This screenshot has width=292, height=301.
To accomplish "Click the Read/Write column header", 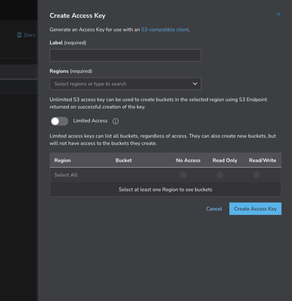I will pyautogui.click(x=262, y=160).
